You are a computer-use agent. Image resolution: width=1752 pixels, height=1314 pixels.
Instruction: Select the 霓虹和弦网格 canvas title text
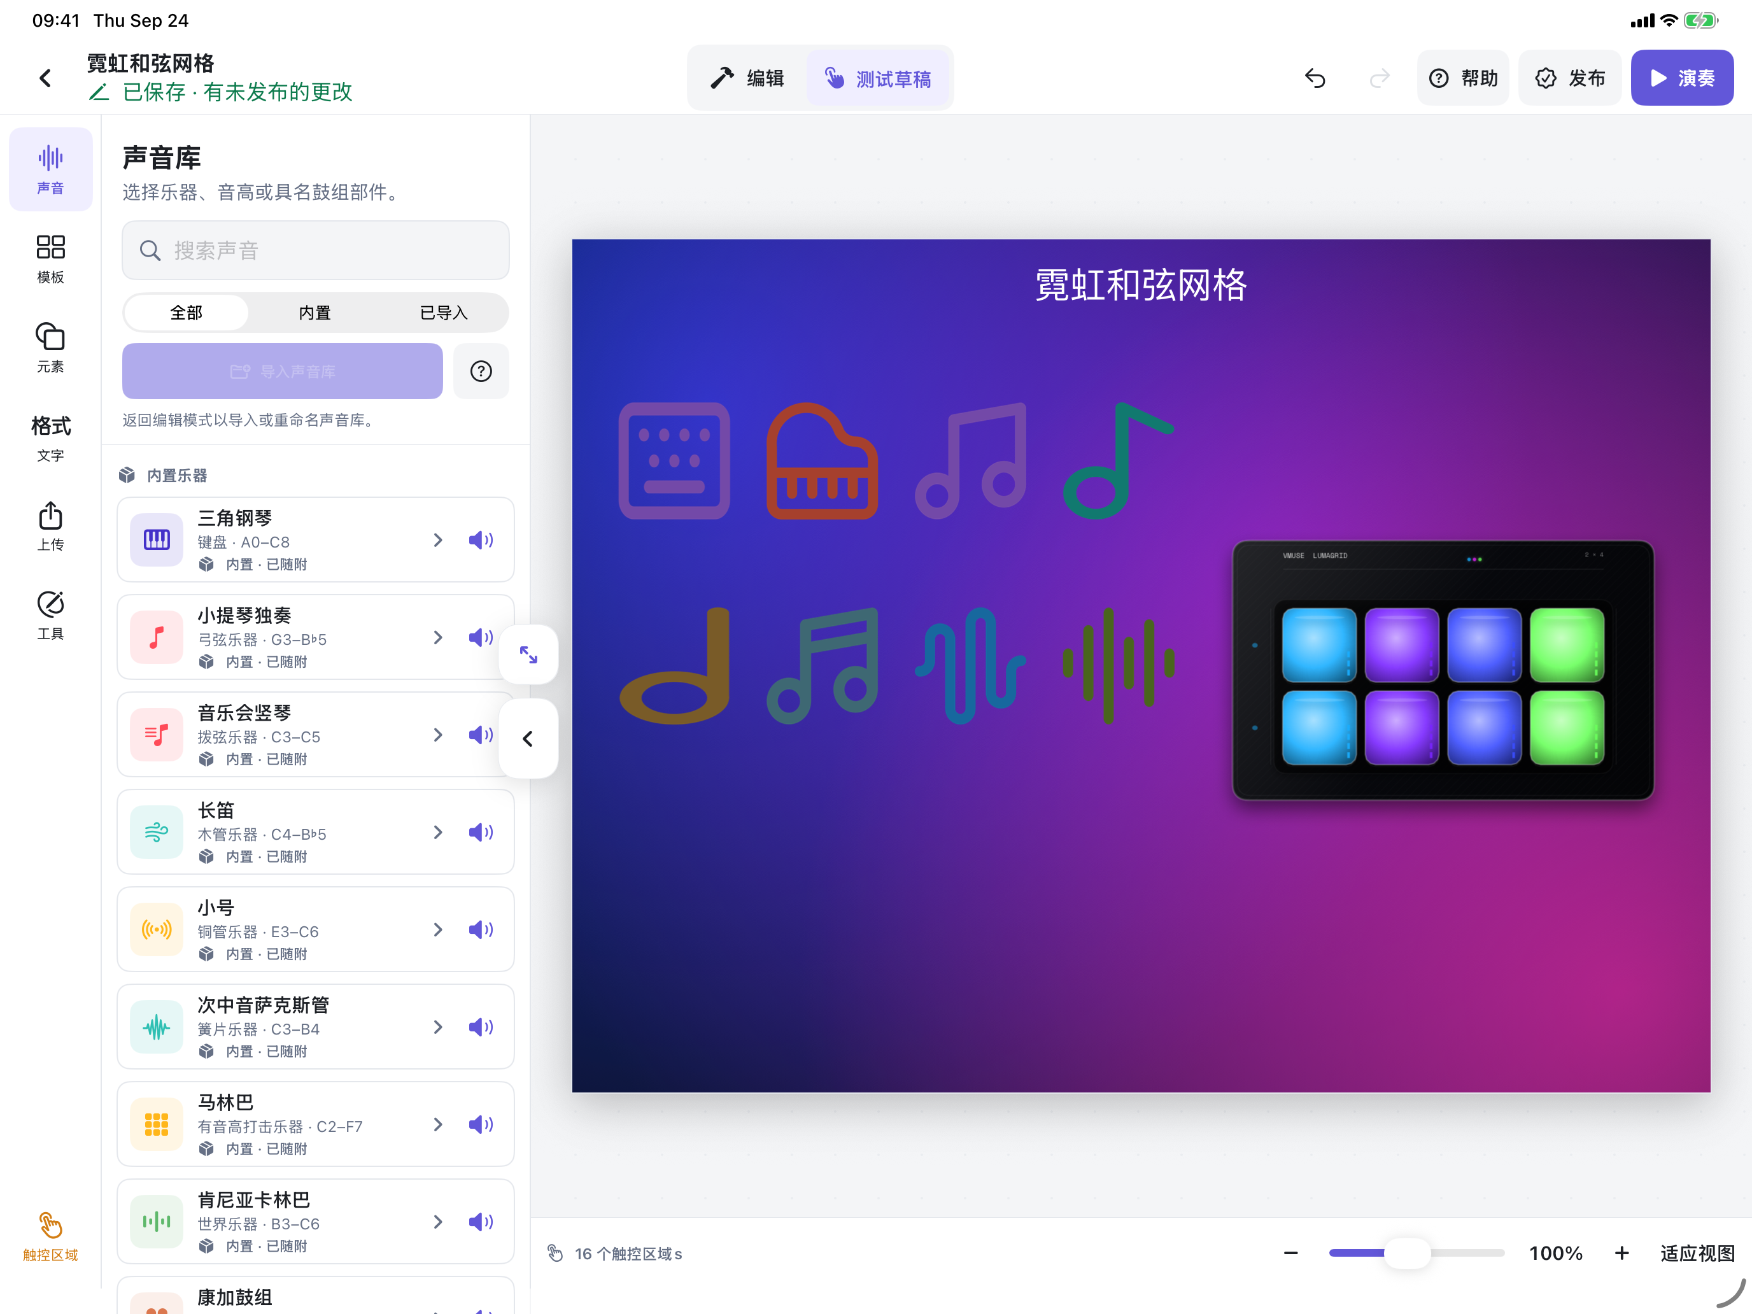click(1141, 285)
